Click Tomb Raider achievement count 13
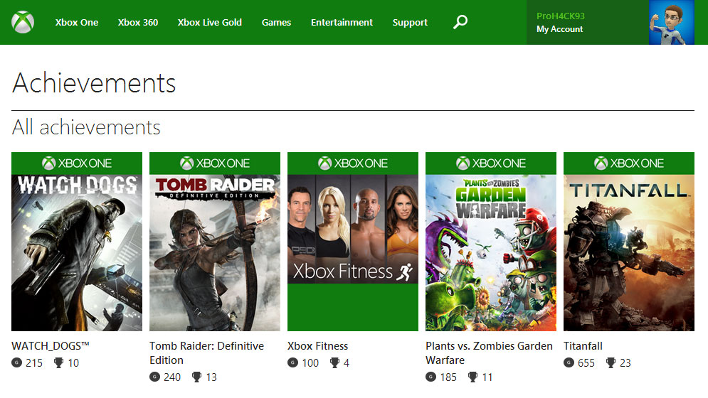The image size is (708, 398). (x=211, y=377)
